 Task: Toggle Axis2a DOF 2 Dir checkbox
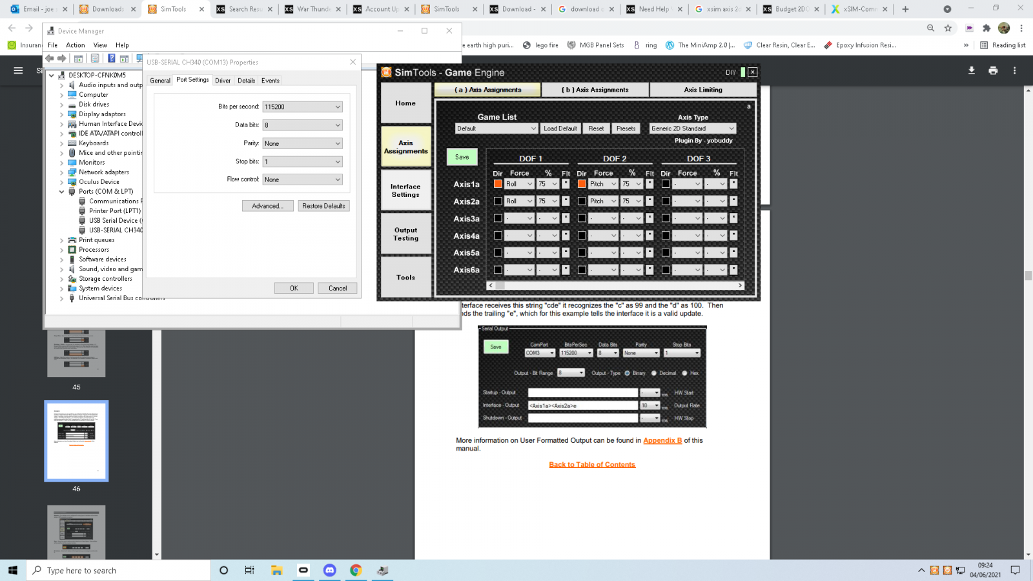tap(582, 201)
